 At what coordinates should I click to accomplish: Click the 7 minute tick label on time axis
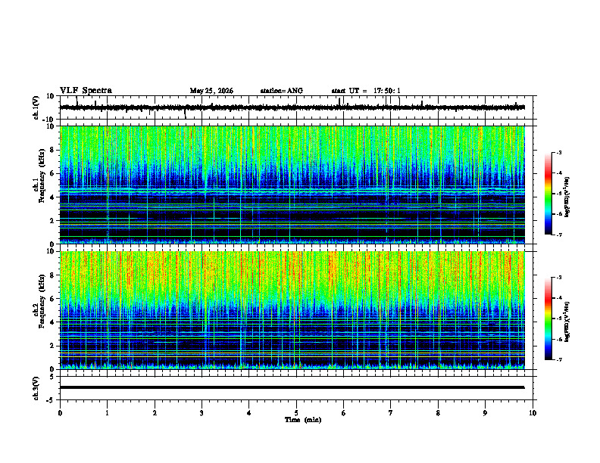point(391,413)
